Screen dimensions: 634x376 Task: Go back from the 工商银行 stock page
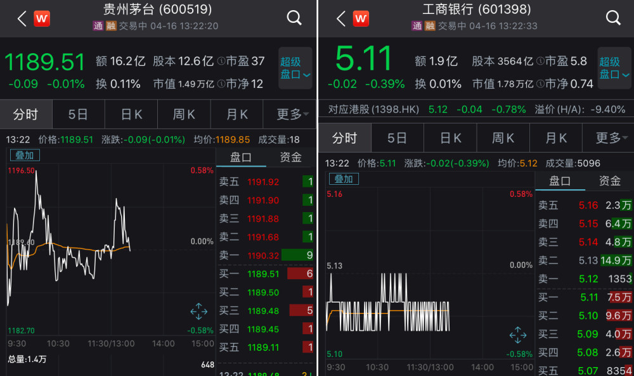click(341, 18)
